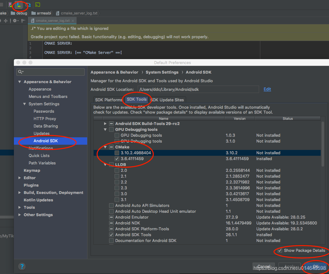
Task: Select Android SDK in the settings tree
Action: click(46, 141)
